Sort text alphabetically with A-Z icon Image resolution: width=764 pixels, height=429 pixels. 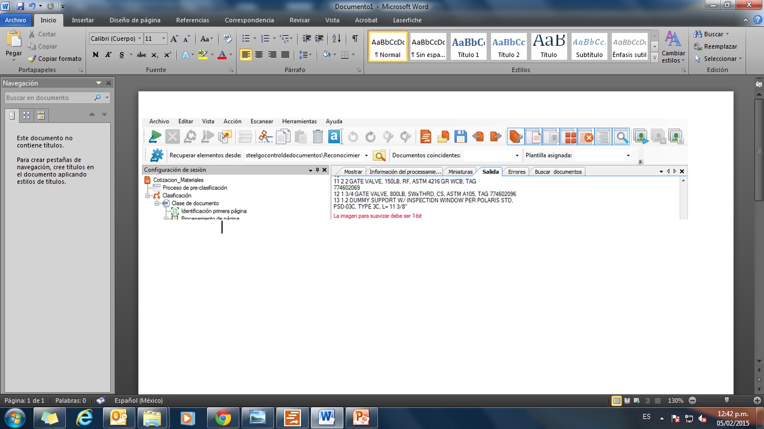point(336,39)
